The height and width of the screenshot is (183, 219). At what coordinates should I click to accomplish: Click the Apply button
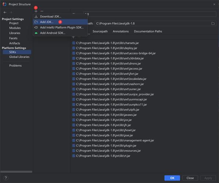208,178
